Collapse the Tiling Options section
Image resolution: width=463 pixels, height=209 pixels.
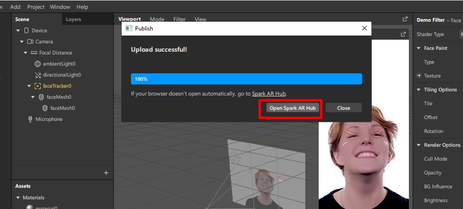419,90
